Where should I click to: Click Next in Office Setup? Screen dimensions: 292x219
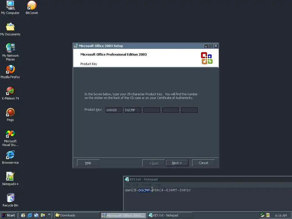click(x=177, y=163)
